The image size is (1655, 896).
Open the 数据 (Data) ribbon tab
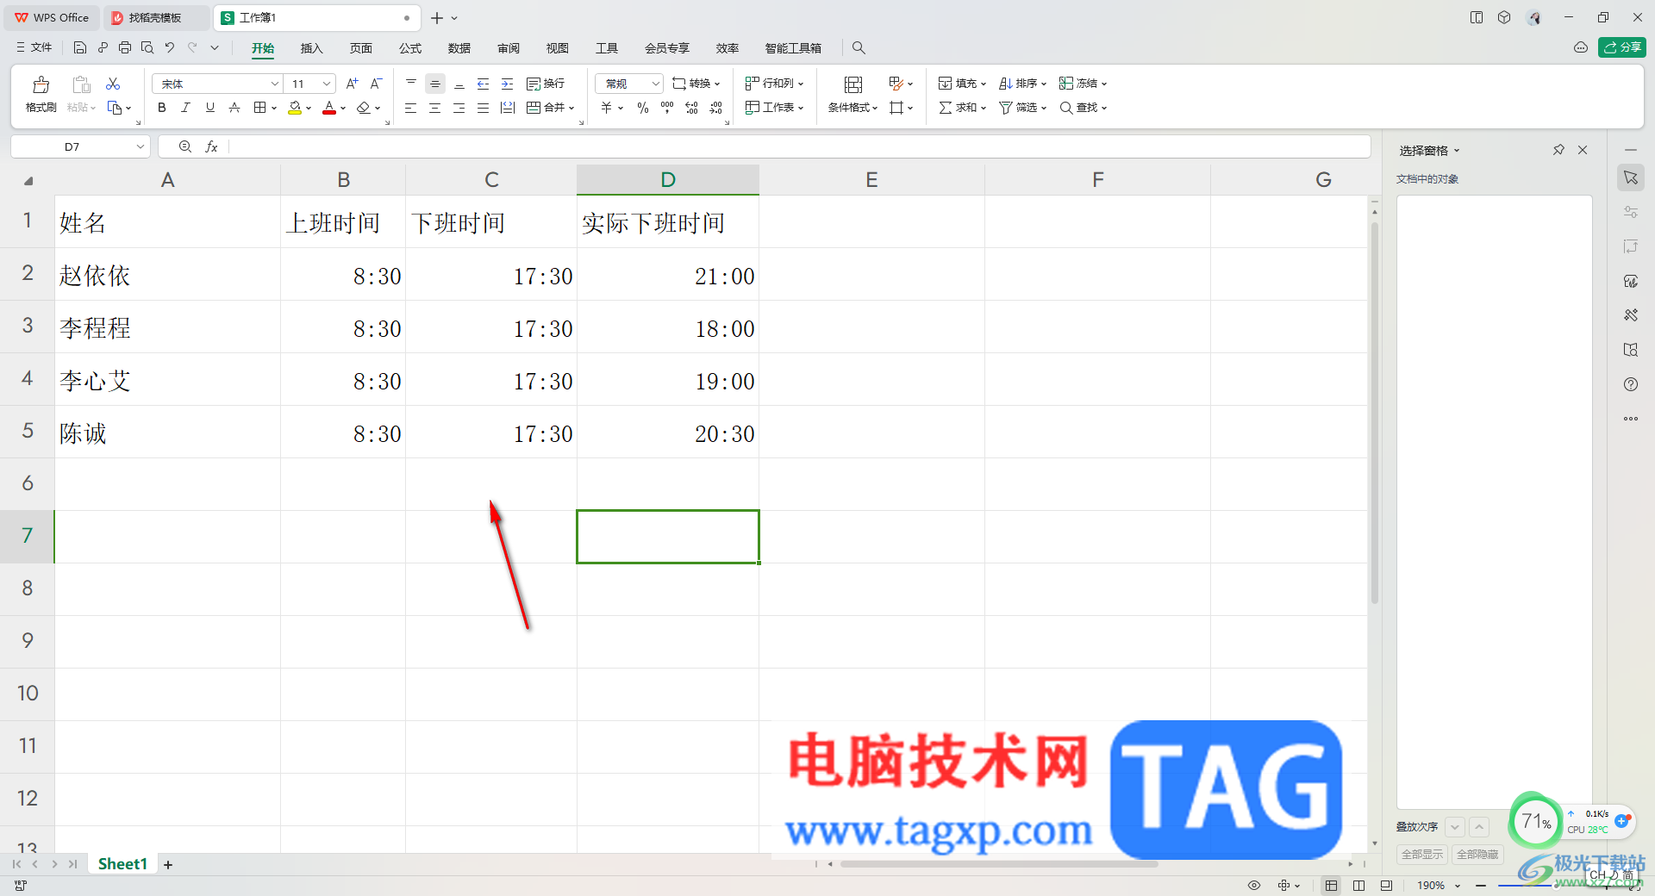(x=459, y=48)
